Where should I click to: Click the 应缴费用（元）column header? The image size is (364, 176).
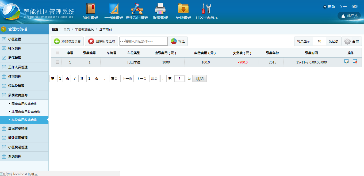(x=166, y=53)
